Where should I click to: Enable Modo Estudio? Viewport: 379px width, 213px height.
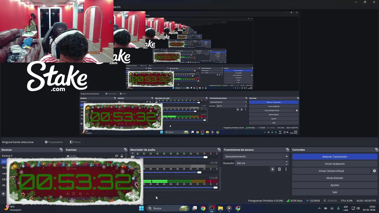(335, 178)
